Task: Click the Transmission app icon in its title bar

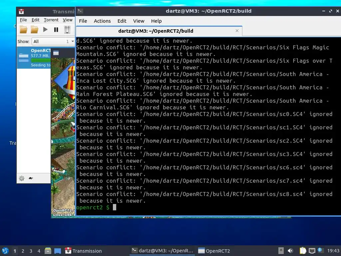Action: [21, 12]
